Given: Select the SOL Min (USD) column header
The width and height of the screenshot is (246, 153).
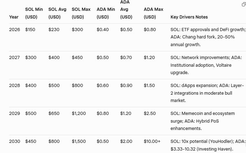Looking at the screenshot, I should [x=34, y=13].
